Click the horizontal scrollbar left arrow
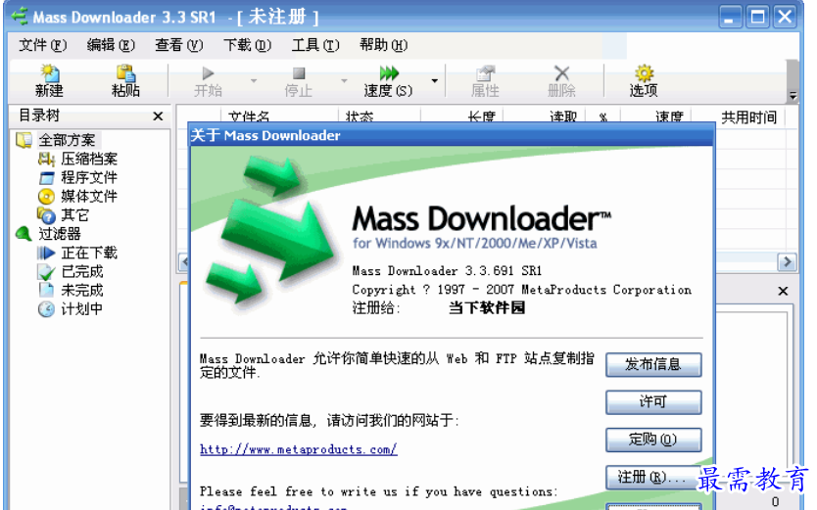The image size is (817, 510). click(183, 261)
